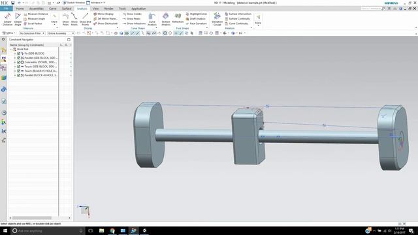This screenshot has width=418, height=235.
Task: Toggle checkbox for Concentric (DOWEL, SIDE-...) constraint
Action: (19, 62)
